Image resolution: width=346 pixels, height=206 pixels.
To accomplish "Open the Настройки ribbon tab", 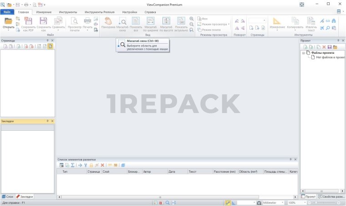I will click(x=129, y=11).
